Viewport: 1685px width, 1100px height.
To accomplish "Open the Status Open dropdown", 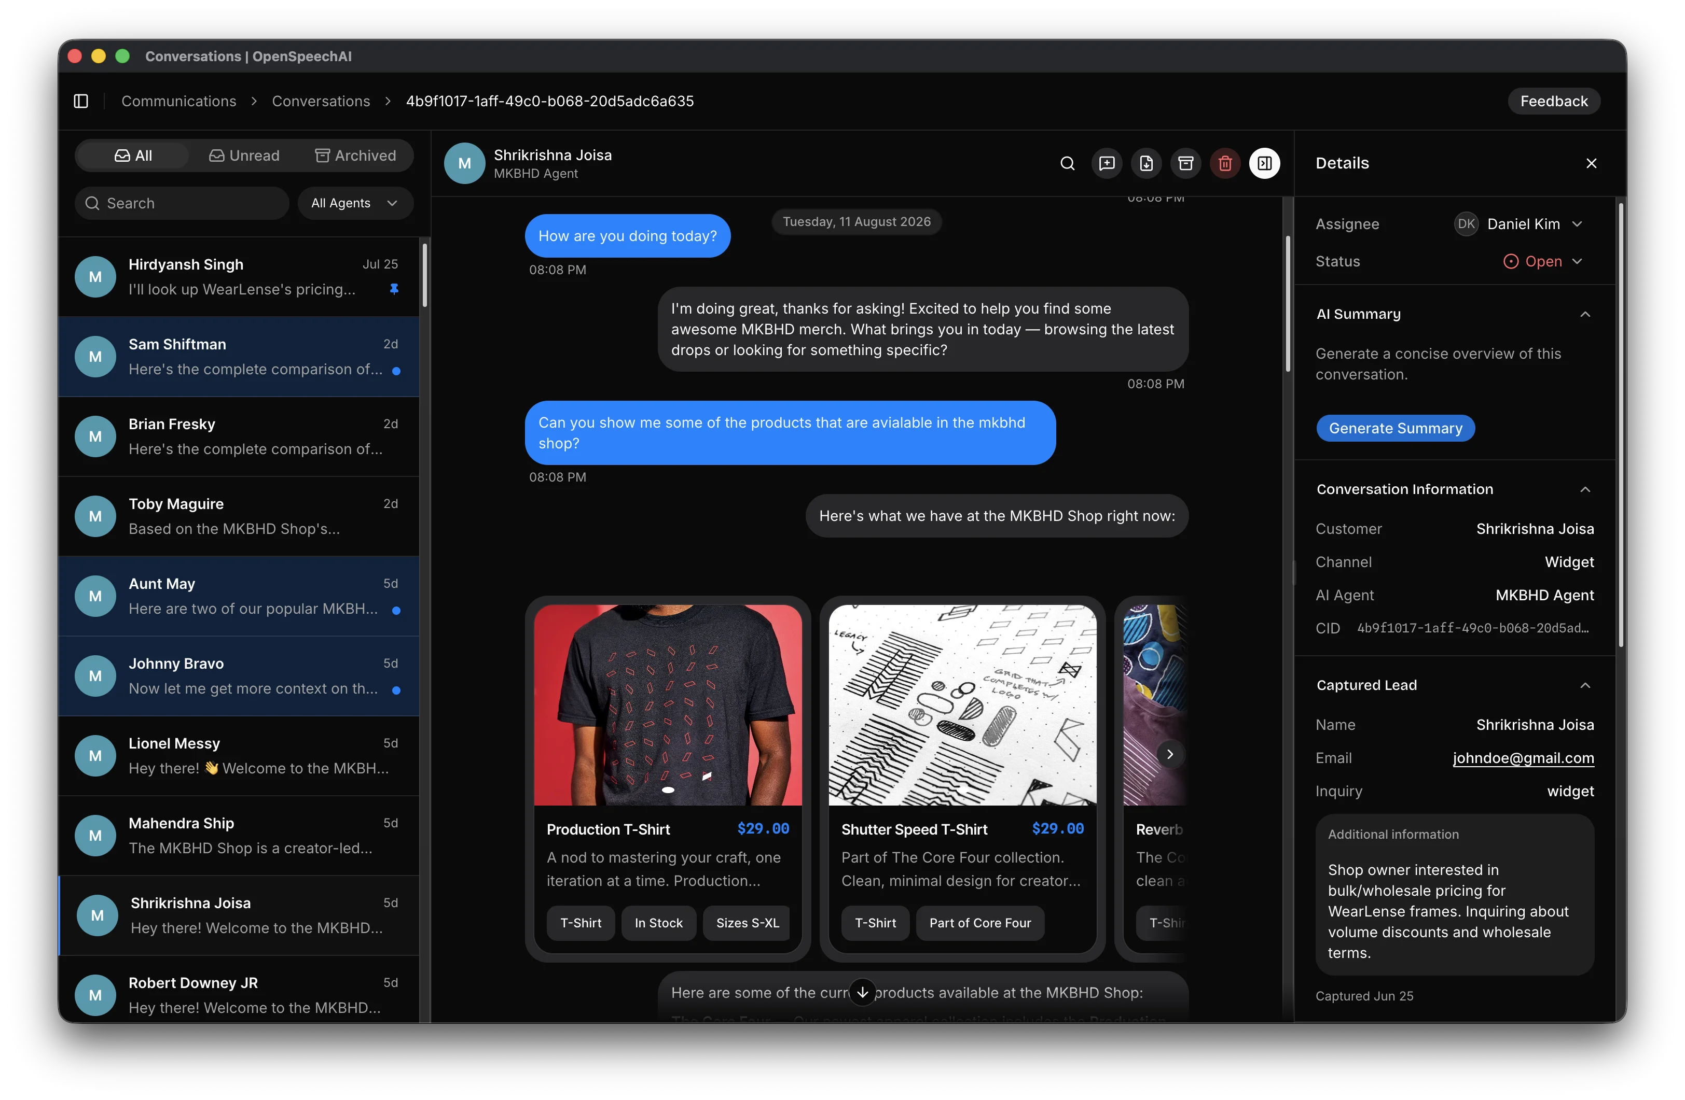I will click(x=1543, y=262).
